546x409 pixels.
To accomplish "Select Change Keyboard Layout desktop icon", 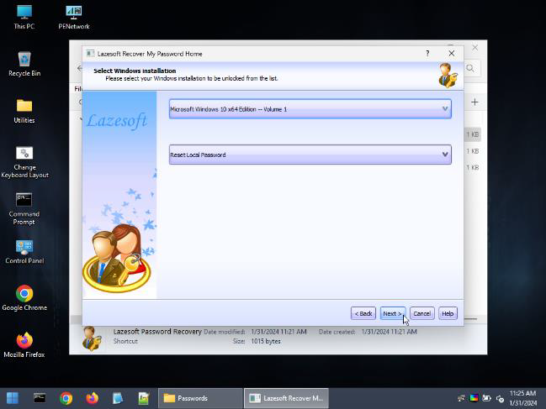I will [24, 162].
